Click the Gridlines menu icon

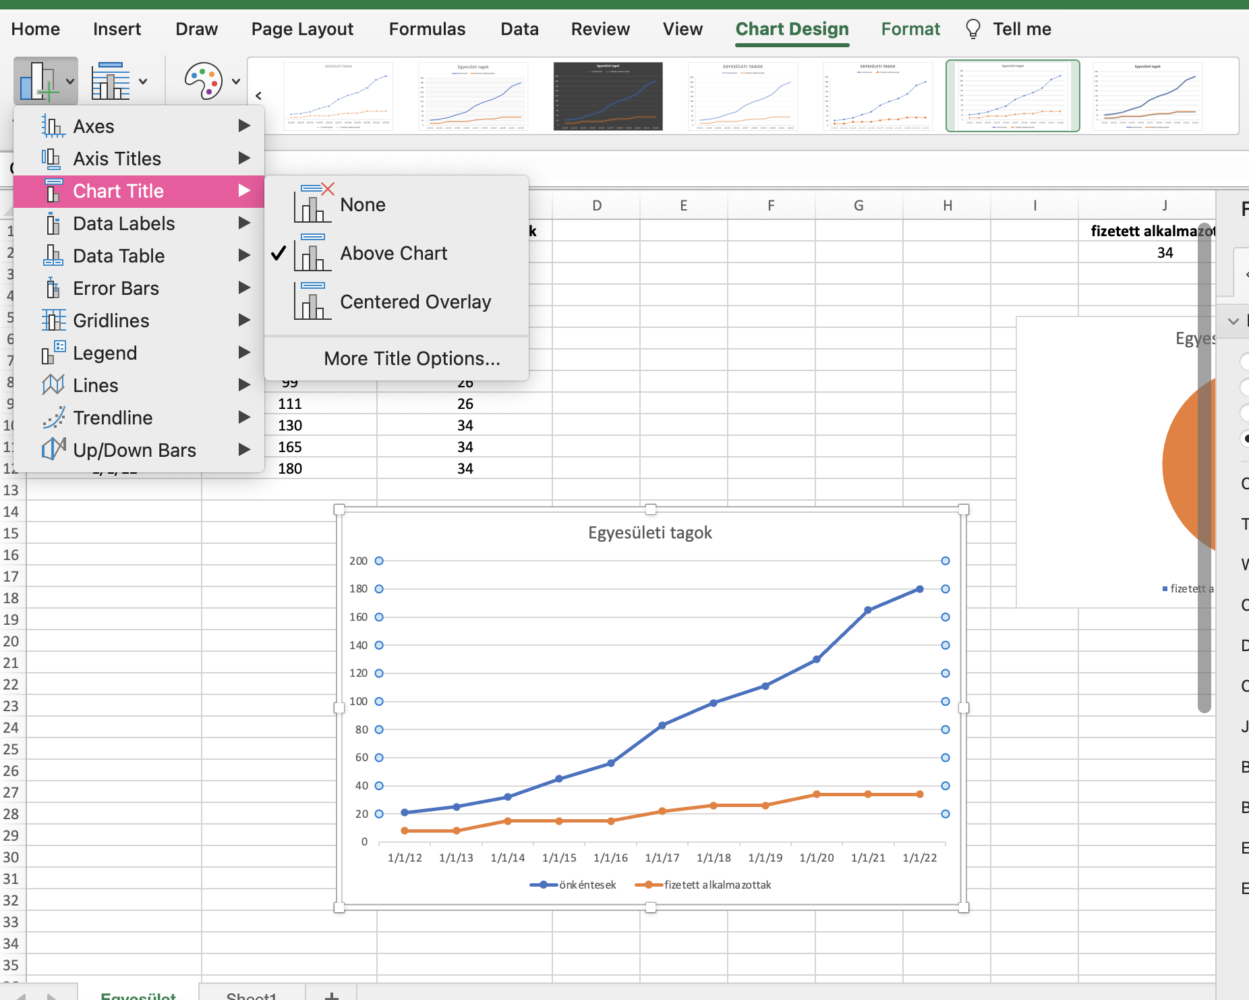tap(53, 321)
